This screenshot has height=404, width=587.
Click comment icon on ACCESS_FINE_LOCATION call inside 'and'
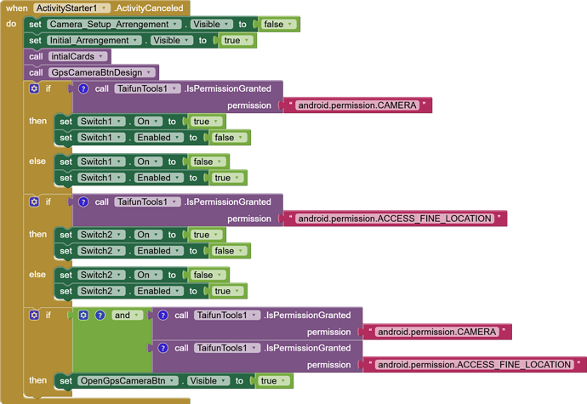pos(162,348)
